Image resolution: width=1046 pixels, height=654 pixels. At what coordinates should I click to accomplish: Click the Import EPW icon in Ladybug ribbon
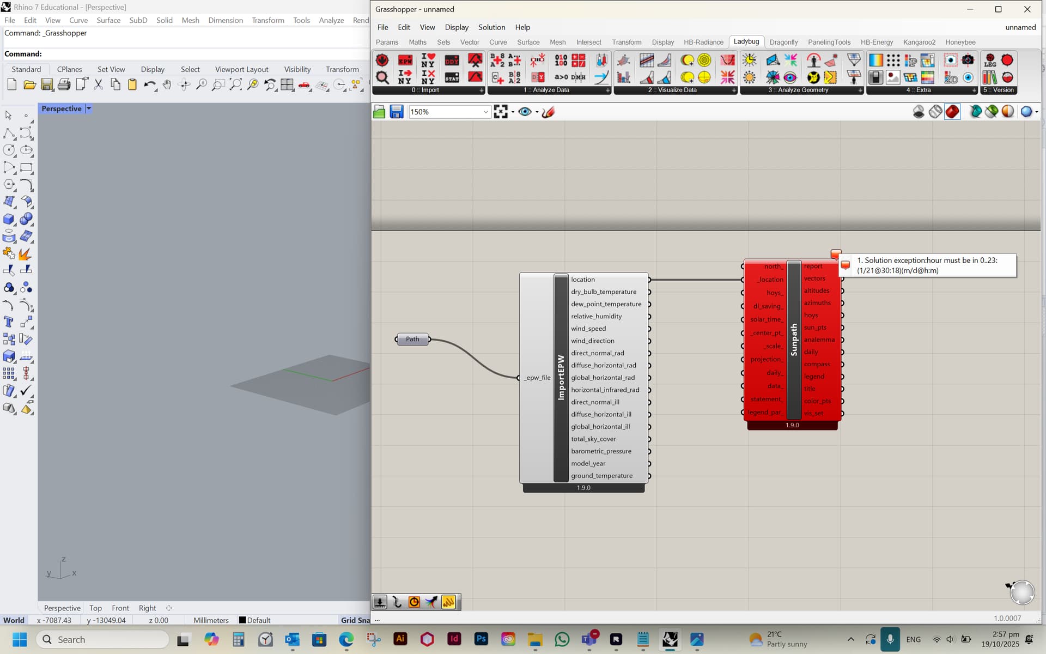pos(405,60)
